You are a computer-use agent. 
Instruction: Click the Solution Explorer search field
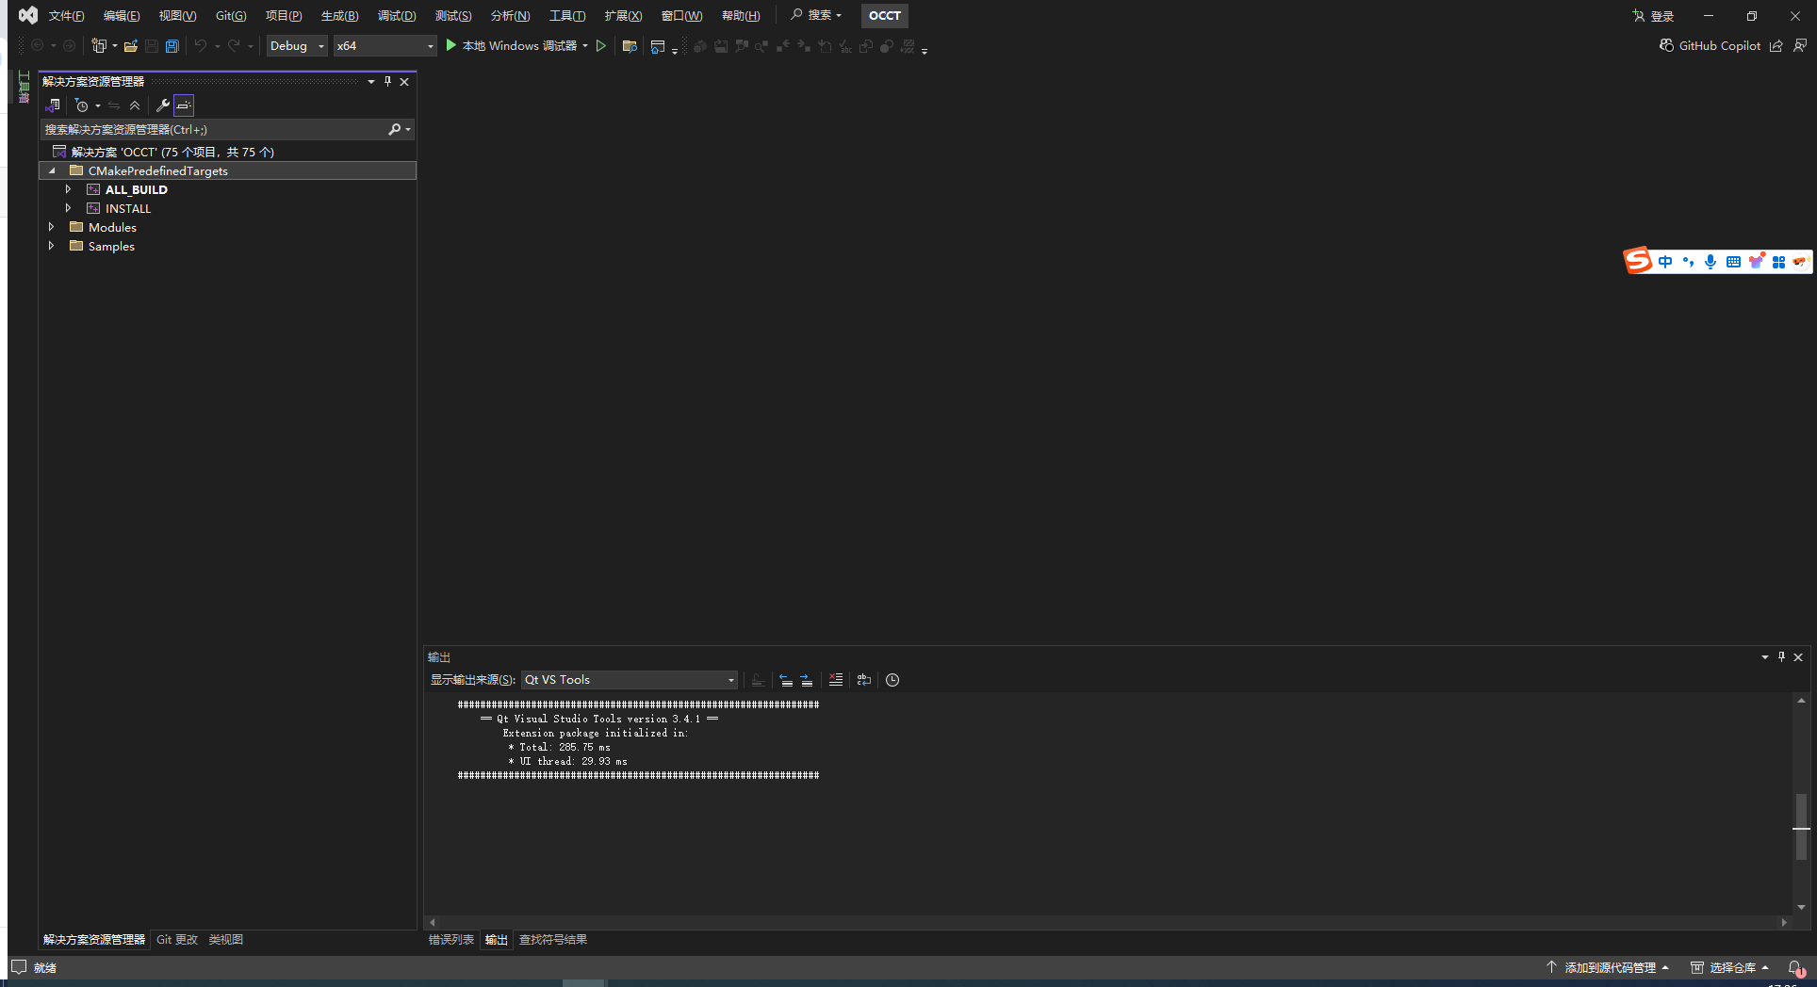[213, 129]
